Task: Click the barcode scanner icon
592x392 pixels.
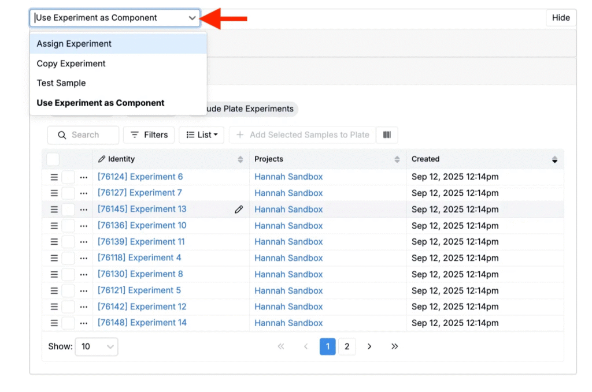Action: (x=387, y=135)
